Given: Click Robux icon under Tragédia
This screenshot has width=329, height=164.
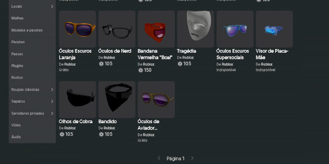Looking at the screenshot, I should (x=180, y=64).
